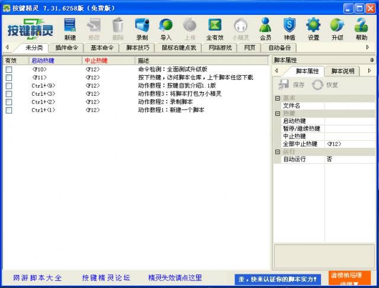The height and width of the screenshot is (288, 379).
Task: Click the 升级 (Upgrade) toolbar icon
Action: (x=337, y=28)
